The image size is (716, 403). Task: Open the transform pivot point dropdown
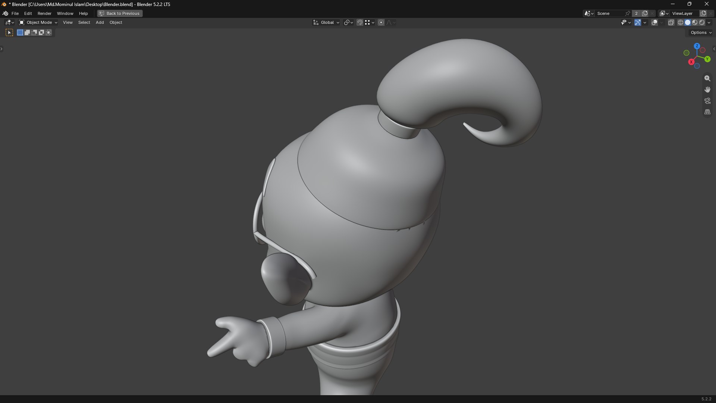click(x=348, y=22)
